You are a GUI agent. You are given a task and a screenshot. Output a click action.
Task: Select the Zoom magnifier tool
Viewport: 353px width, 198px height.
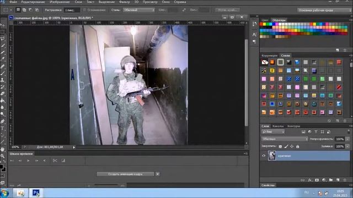[x=3, y=156]
